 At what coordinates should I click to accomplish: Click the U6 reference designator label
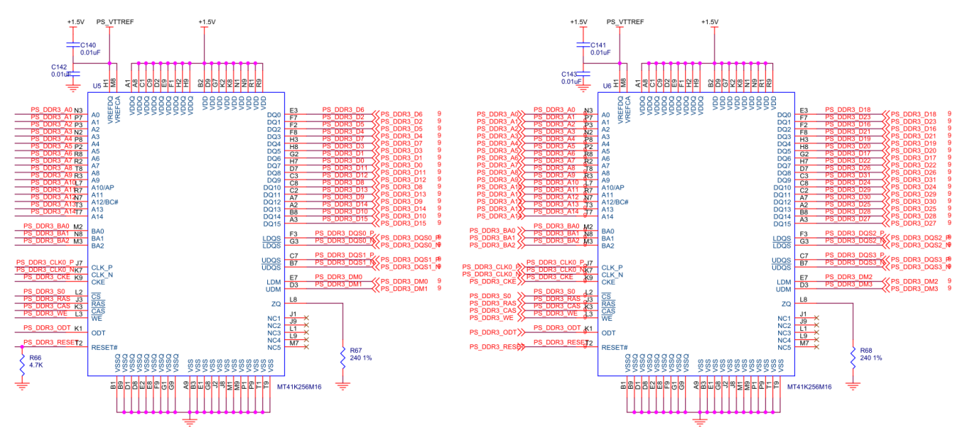[x=607, y=86]
